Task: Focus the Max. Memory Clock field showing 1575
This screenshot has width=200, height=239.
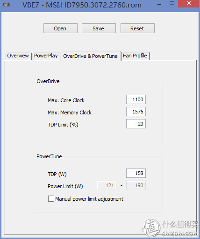Action: [x=136, y=112]
